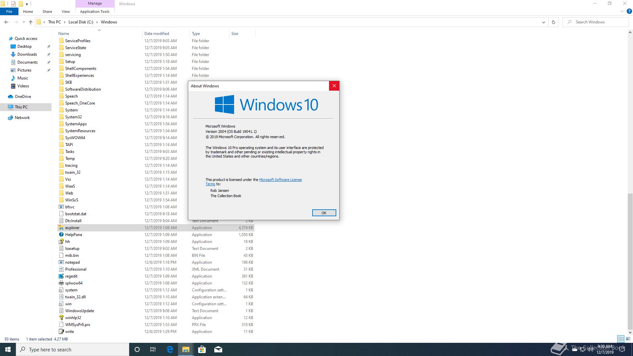Open the File menu
Screen dimensions: 633x356
[x=9, y=12]
